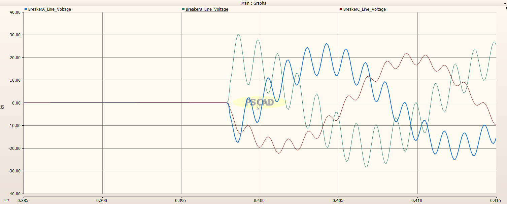Click the 0.410 x-axis time label
The height and width of the screenshot is (204, 507).
point(417,200)
